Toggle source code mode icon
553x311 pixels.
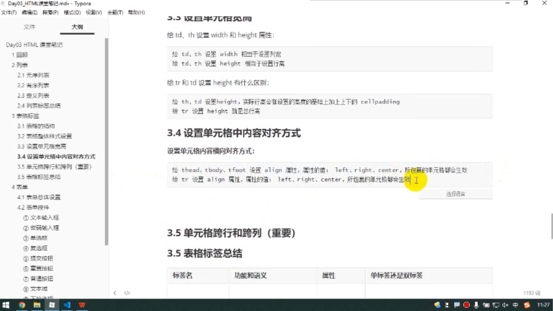click(x=127, y=293)
